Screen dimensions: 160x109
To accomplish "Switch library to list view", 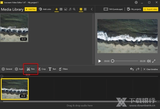I will coord(85,9).
